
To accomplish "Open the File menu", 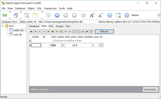I will [x=3, y=8].
